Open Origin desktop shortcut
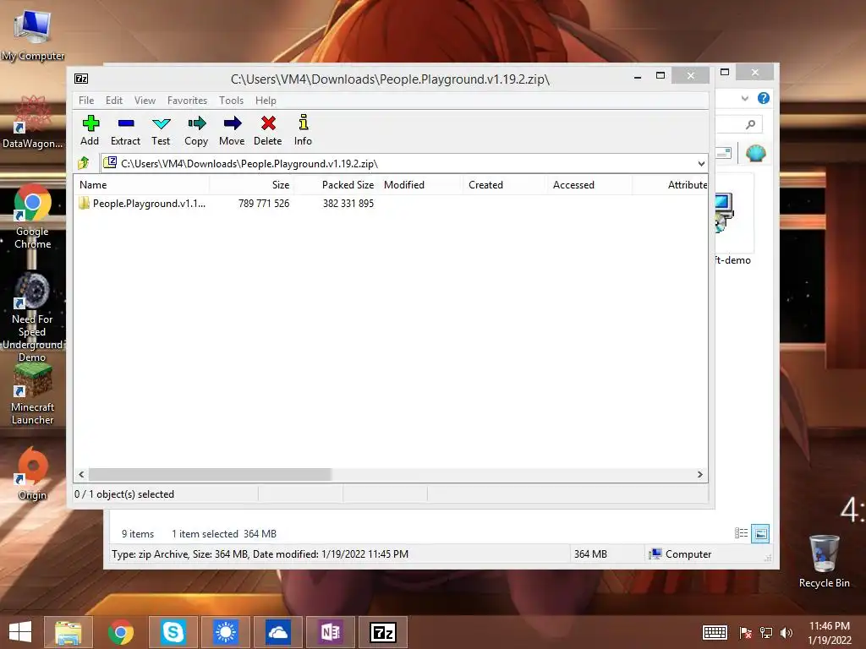The width and height of the screenshot is (866, 649). [33, 473]
